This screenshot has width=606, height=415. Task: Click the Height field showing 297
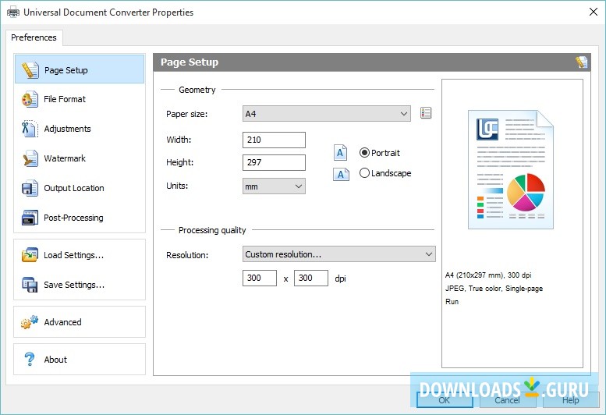pos(274,163)
